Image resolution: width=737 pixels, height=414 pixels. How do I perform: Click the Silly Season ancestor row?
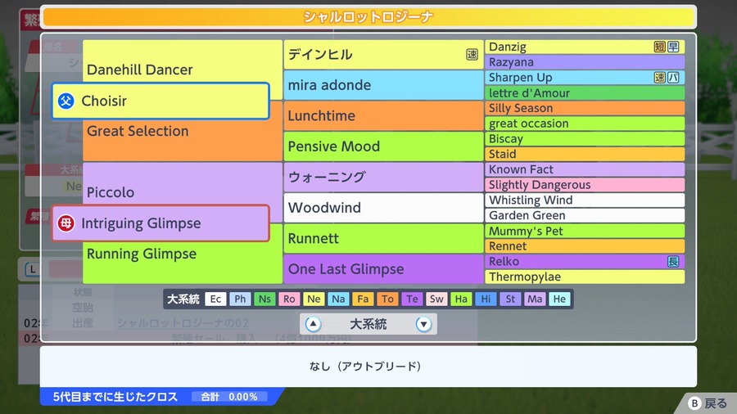(585, 108)
